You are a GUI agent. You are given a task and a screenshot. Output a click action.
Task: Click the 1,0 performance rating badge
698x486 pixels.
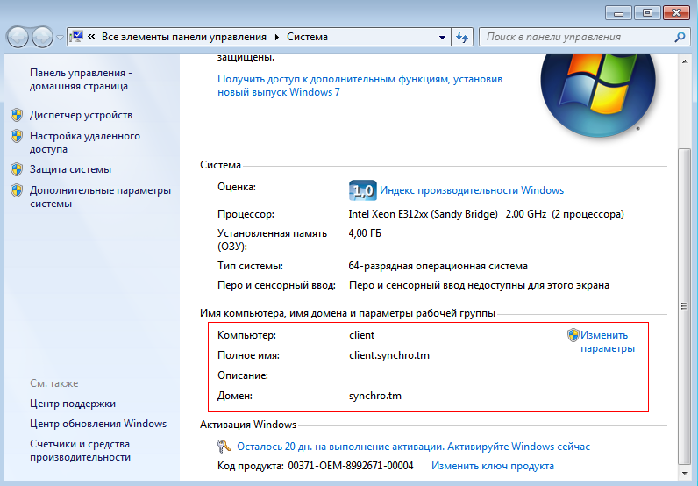click(363, 190)
